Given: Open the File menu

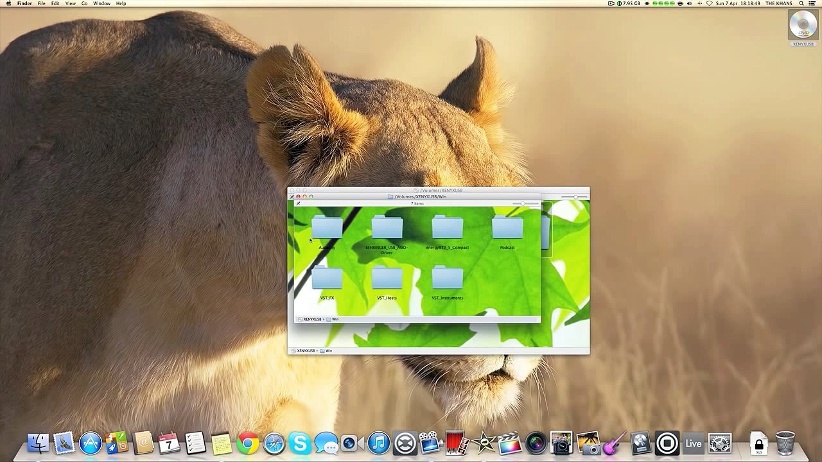Looking at the screenshot, I should tap(41, 3).
